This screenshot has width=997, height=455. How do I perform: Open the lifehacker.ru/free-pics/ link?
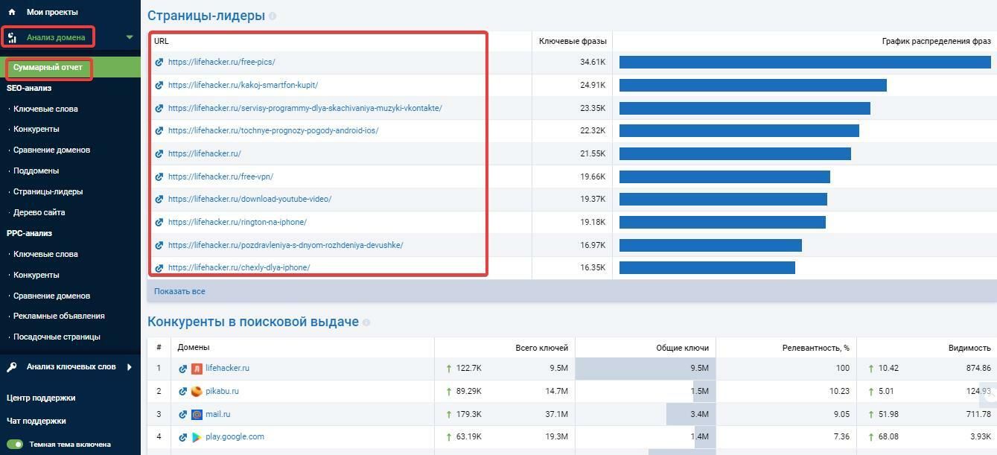221,63
